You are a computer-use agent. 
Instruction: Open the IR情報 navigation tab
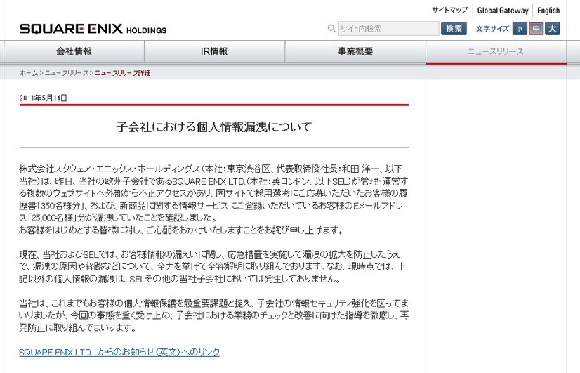coord(215,51)
